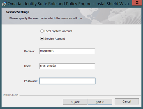The width and height of the screenshot is (143, 109).
Task: Focus the empty Password field
Action: coord(67,81)
